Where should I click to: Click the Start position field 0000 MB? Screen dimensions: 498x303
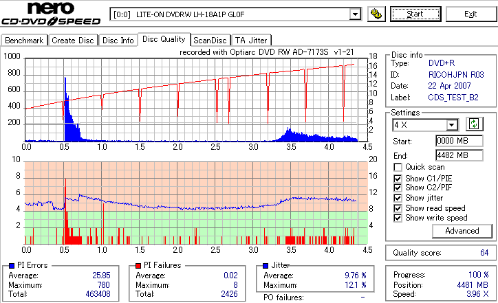459,141
